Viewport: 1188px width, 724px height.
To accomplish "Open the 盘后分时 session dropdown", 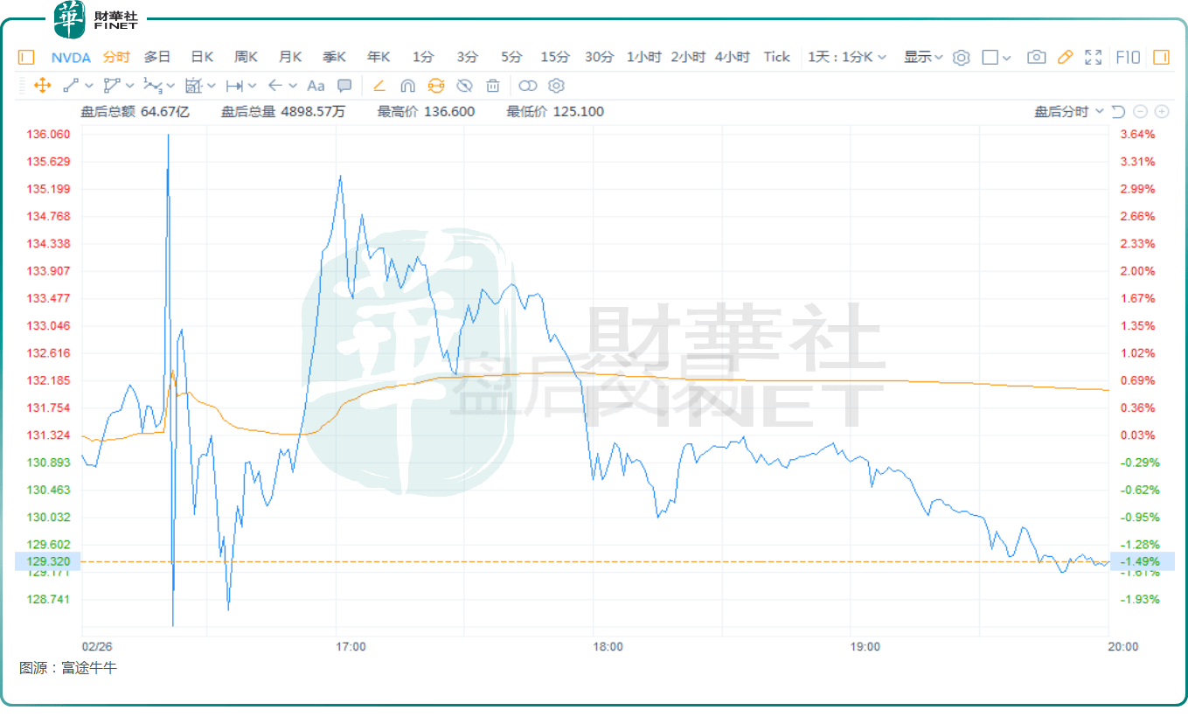I will tap(1069, 112).
